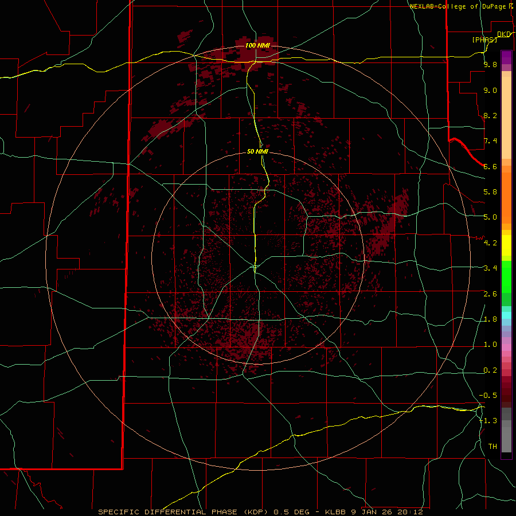516x516 pixels.
Task: Pick the bright green swatch in color bar
Action: tap(506, 276)
